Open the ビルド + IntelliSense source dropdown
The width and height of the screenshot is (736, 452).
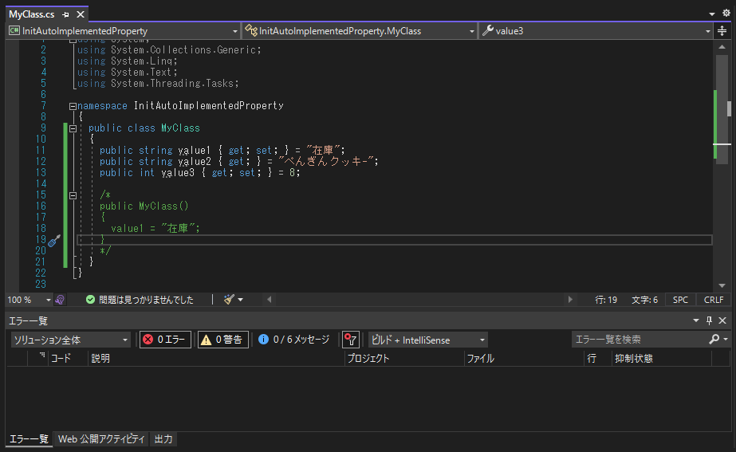click(428, 340)
